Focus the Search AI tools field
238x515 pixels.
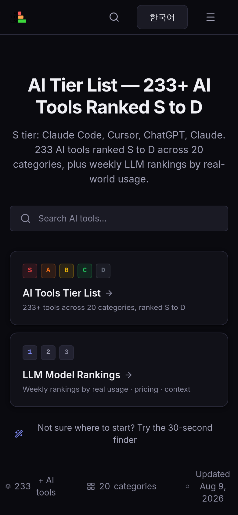(119, 218)
